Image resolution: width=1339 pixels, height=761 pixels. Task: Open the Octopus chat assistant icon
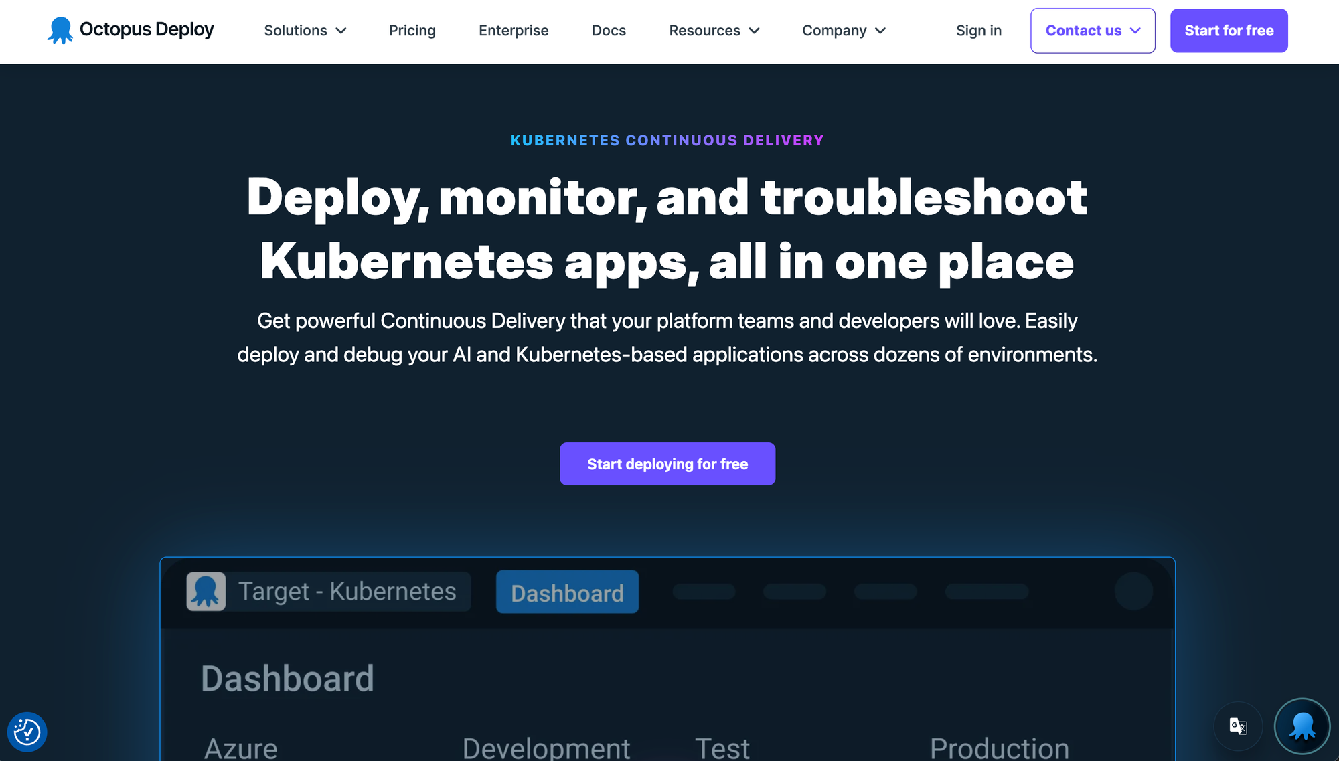pyautogui.click(x=1302, y=726)
